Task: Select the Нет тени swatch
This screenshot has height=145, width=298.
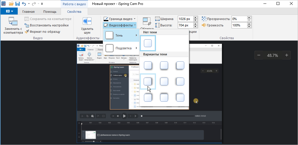Action: 148,43
